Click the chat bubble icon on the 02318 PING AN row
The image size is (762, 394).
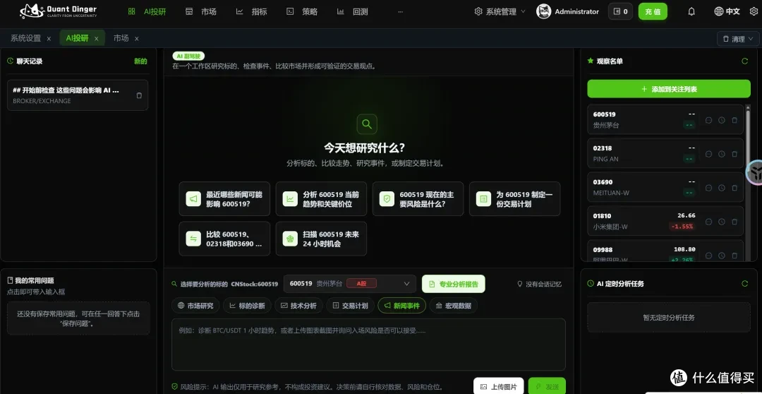(708, 154)
